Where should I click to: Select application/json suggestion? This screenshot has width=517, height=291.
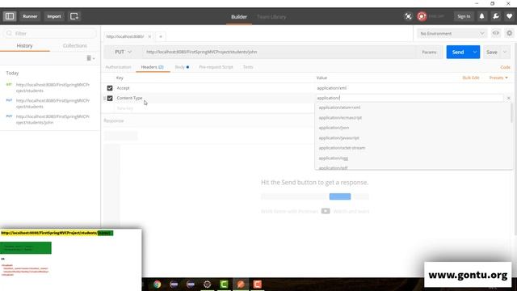coord(414,128)
